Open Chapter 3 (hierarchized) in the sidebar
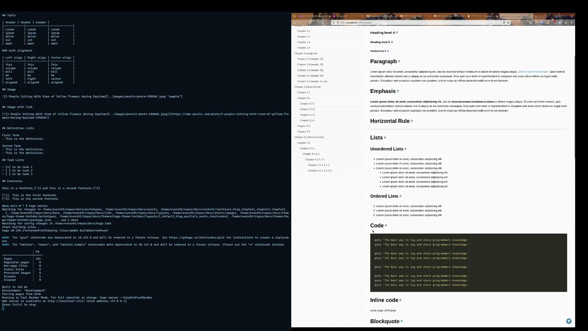Image resolution: width=588 pixels, height=331 pixels. [x=307, y=87]
